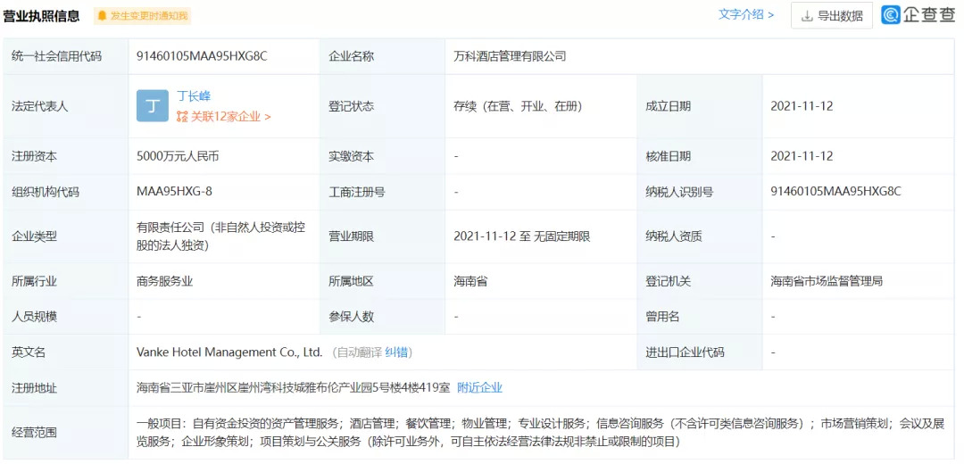This screenshot has width=964, height=464.
Task: Select registered capital 5000万元人民币
Action: click(178, 156)
